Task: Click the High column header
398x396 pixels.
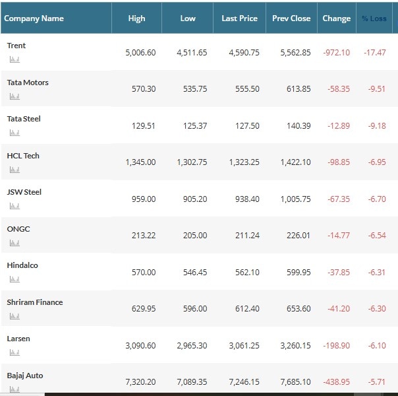Action: [x=136, y=18]
